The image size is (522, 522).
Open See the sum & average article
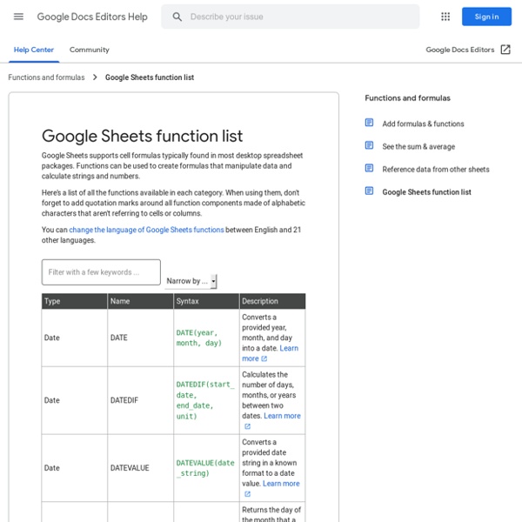418,146
